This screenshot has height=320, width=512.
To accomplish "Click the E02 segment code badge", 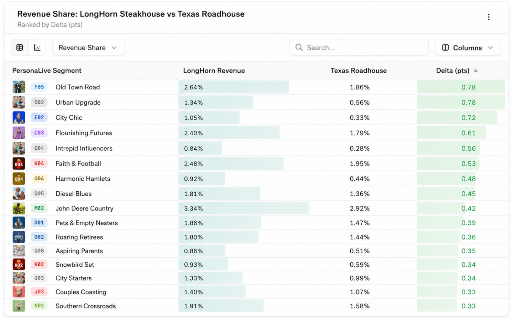I will click(x=39, y=117).
